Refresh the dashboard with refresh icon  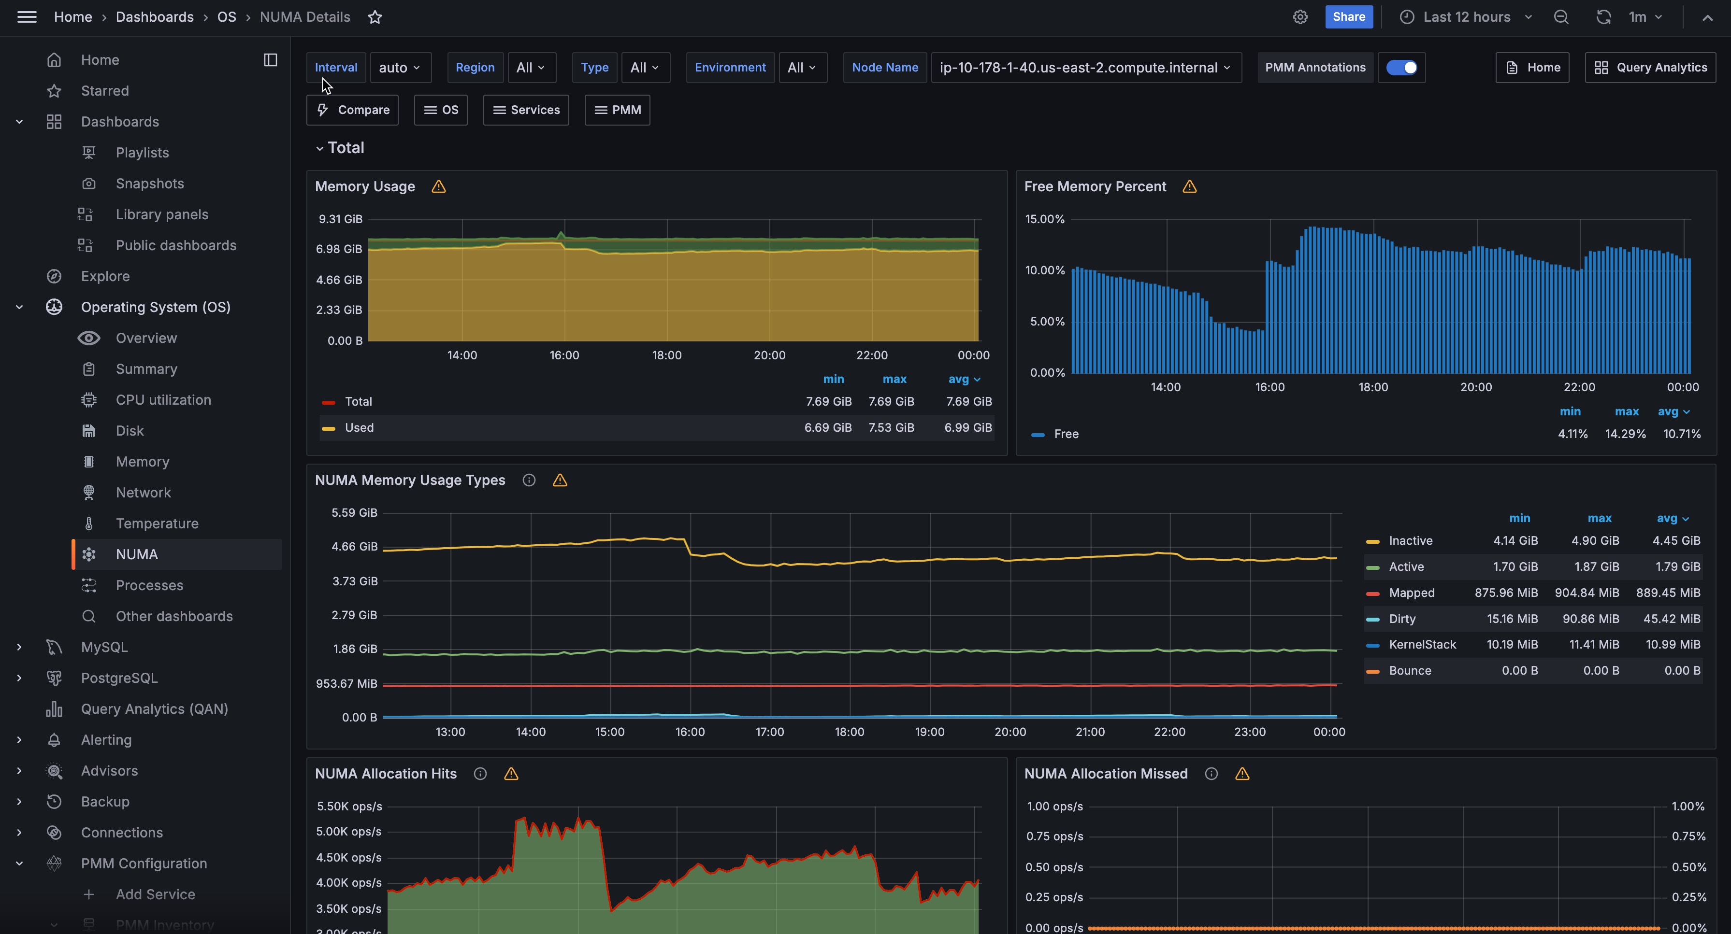pyautogui.click(x=1603, y=17)
